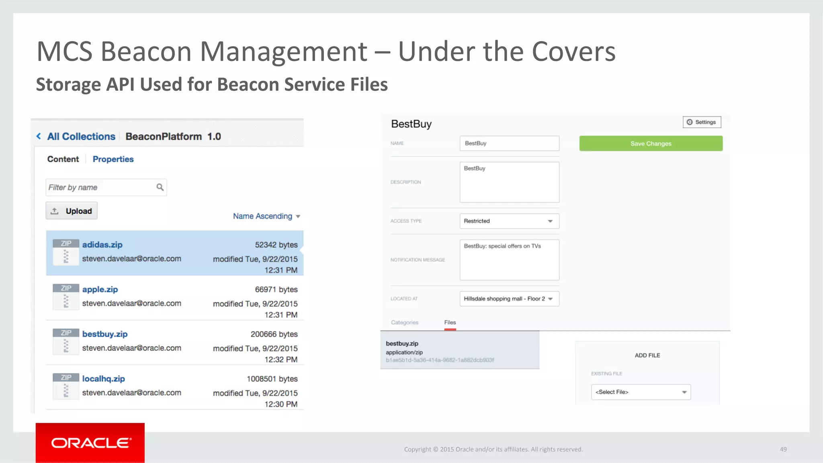The width and height of the screenshot is (823, 463).
Task: Click the 52342 bytes size text
Action: [x=276, y=245]
